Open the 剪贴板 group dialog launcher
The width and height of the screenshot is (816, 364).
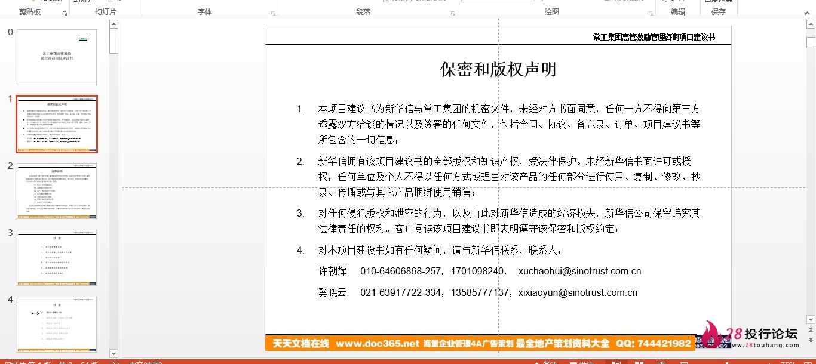pyautogui.click(x=64, y=13)
